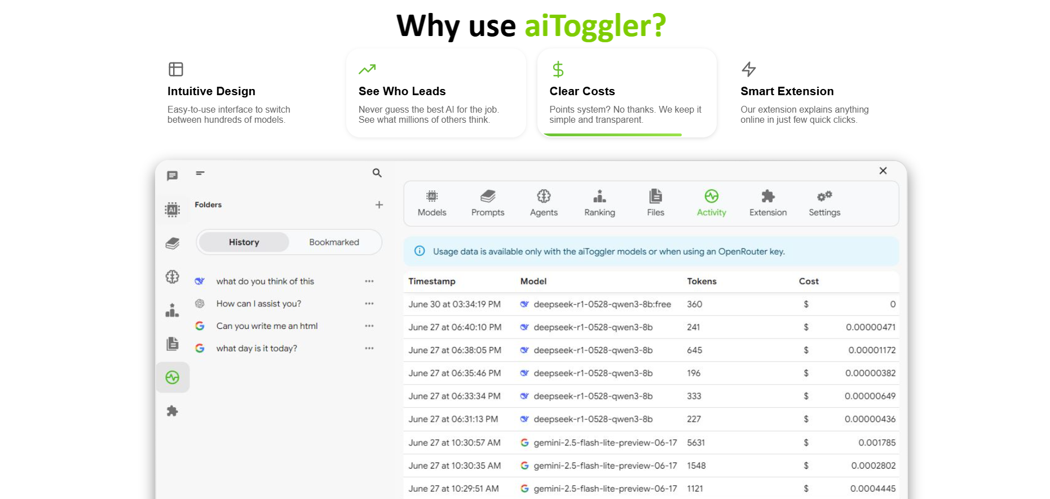Viewport: 1050px width, 499px height.
Task: Add a new folder with plus icon
Action: tap(379, 205)
